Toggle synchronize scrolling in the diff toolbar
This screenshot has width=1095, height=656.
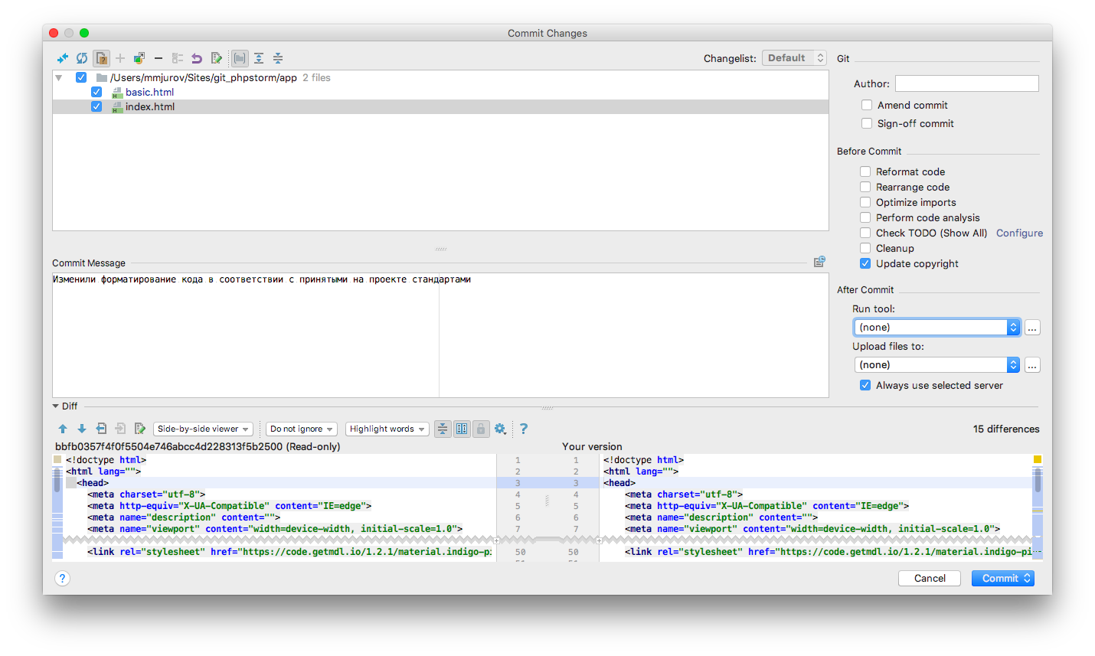click(x=462, y=429)
